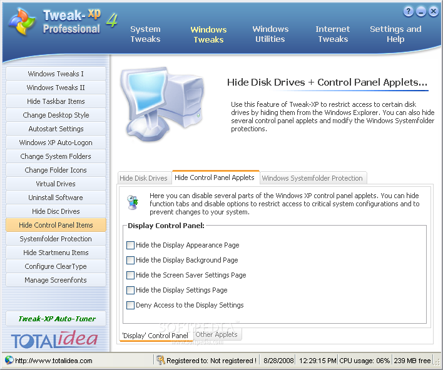Click the computer monitor illustration

[x=163, y=104]
